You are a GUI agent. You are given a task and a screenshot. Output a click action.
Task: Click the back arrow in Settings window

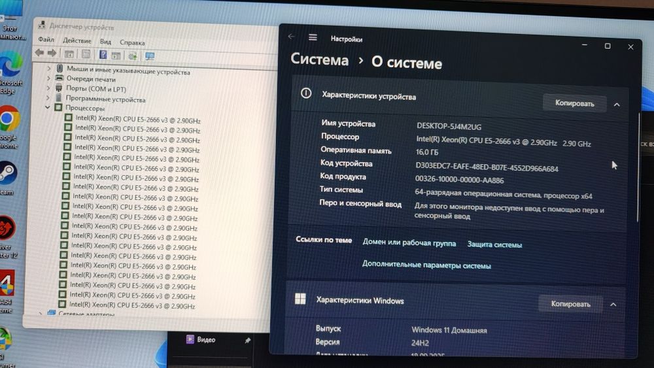291,37
